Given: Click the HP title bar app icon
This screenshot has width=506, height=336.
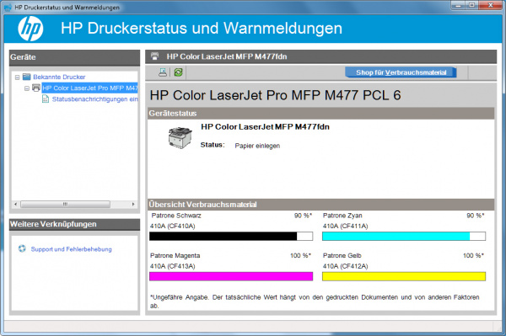Looking at the screenshot, I should [8, 7].
